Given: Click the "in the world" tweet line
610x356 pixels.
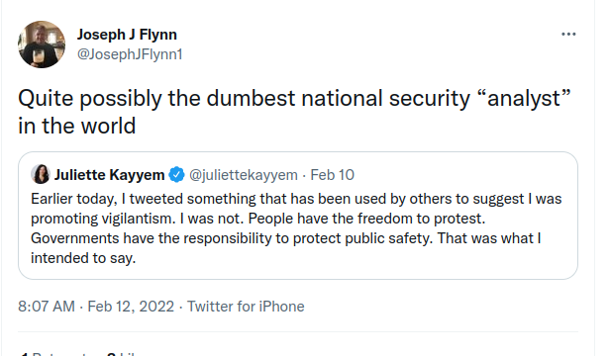Looking at the screenshot, I should (x=77, y=126).
